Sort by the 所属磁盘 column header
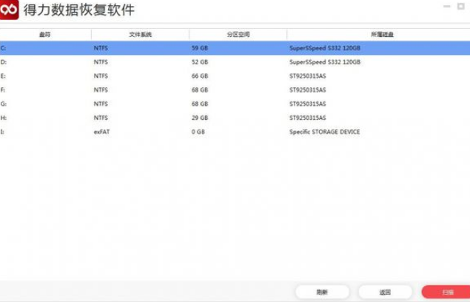 [382, 35]
